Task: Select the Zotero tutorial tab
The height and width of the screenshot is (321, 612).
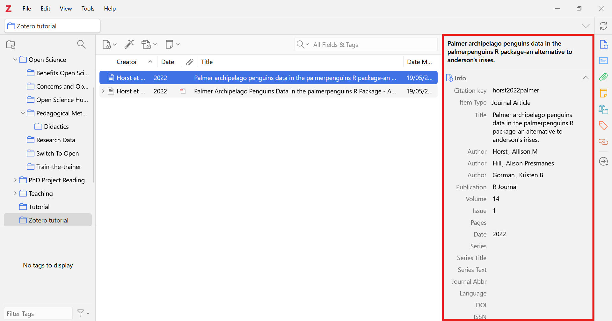Action: [x=52, y=26]
